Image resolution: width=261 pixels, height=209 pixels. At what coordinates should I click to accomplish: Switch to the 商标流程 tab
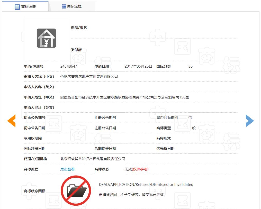pyautogui.click(x=72, y=6)
